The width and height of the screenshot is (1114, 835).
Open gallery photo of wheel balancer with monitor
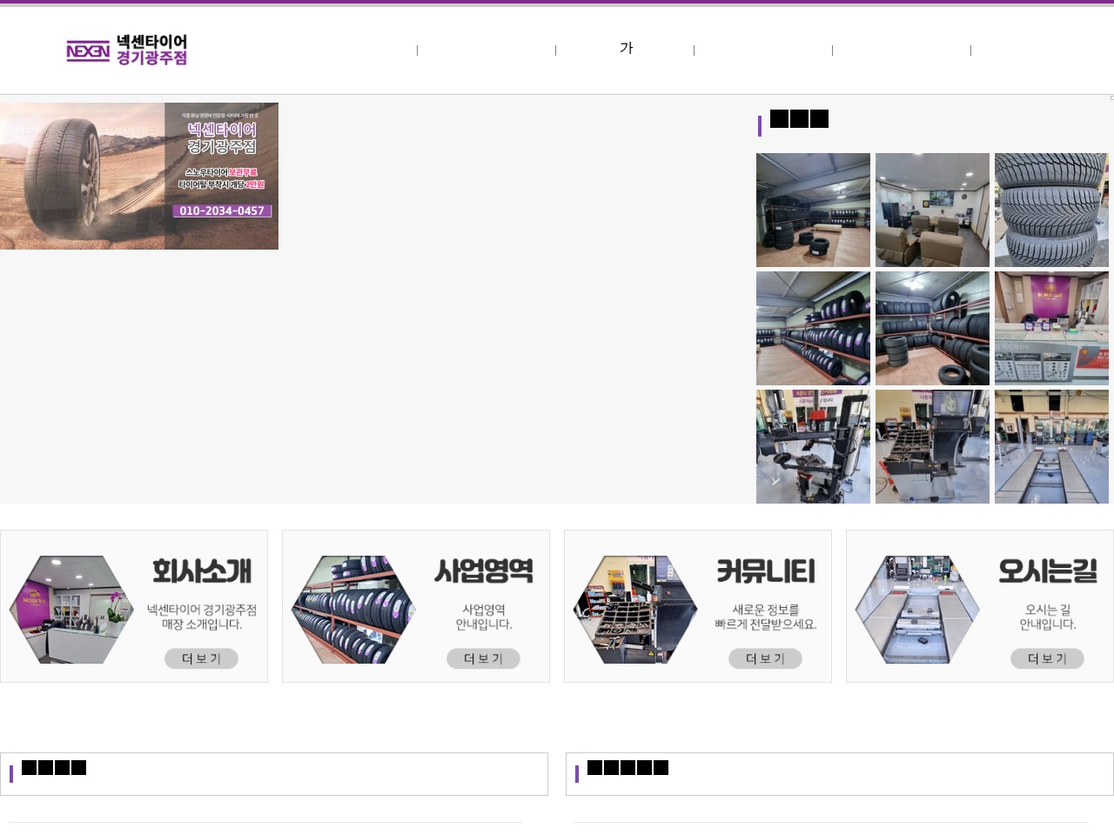932,446
